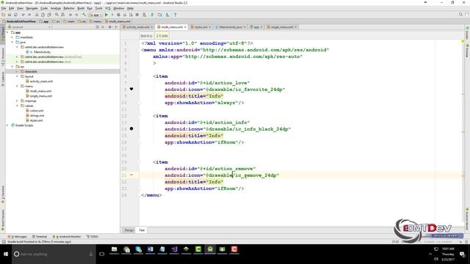
Task: Select single_menu.xml in the project tree
Action: coord(41,96)
